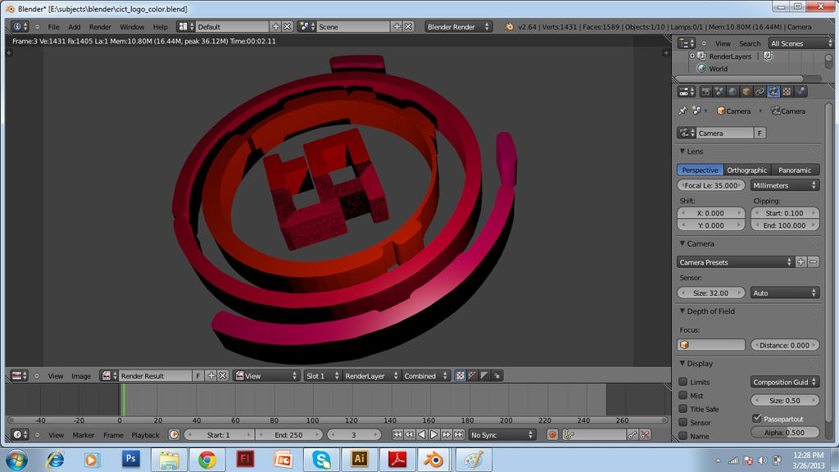This screenshot has width=839, height=472.
Task: Open the Outliner Search menu
Action: pos(750,43)
